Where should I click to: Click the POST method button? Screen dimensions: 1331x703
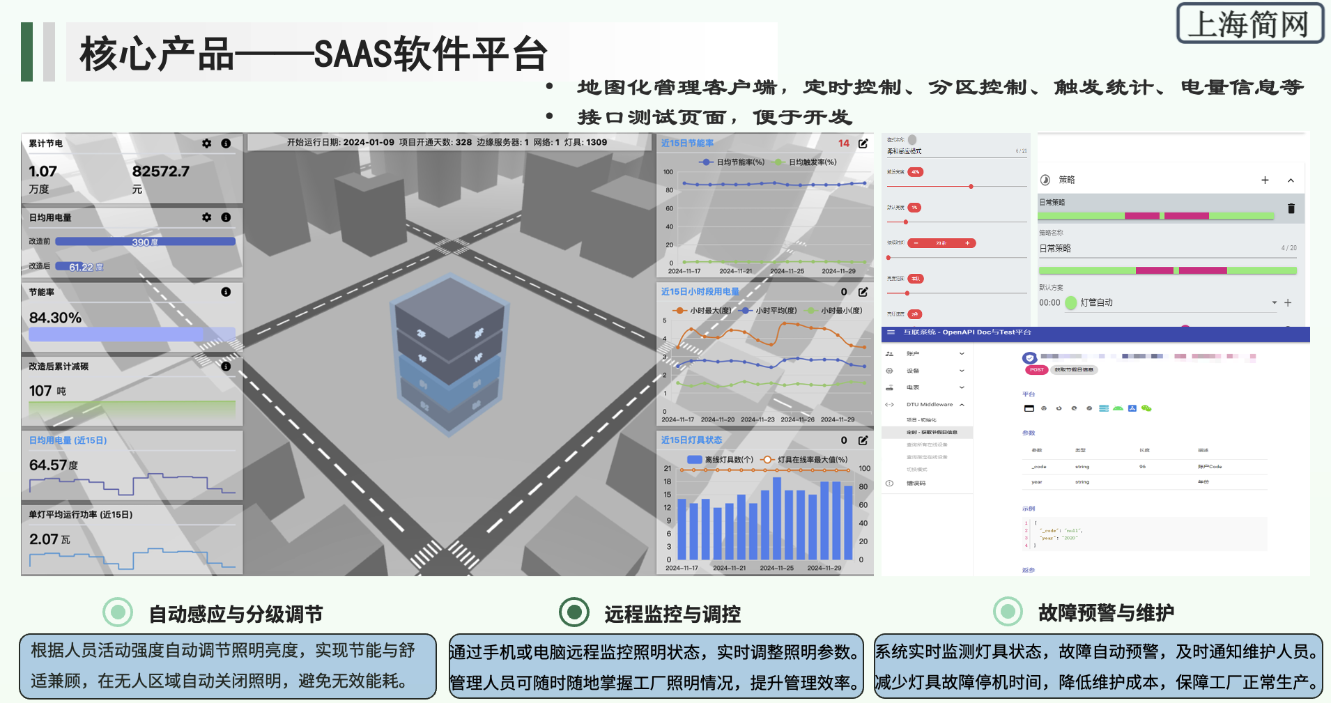coord(1037,370)
